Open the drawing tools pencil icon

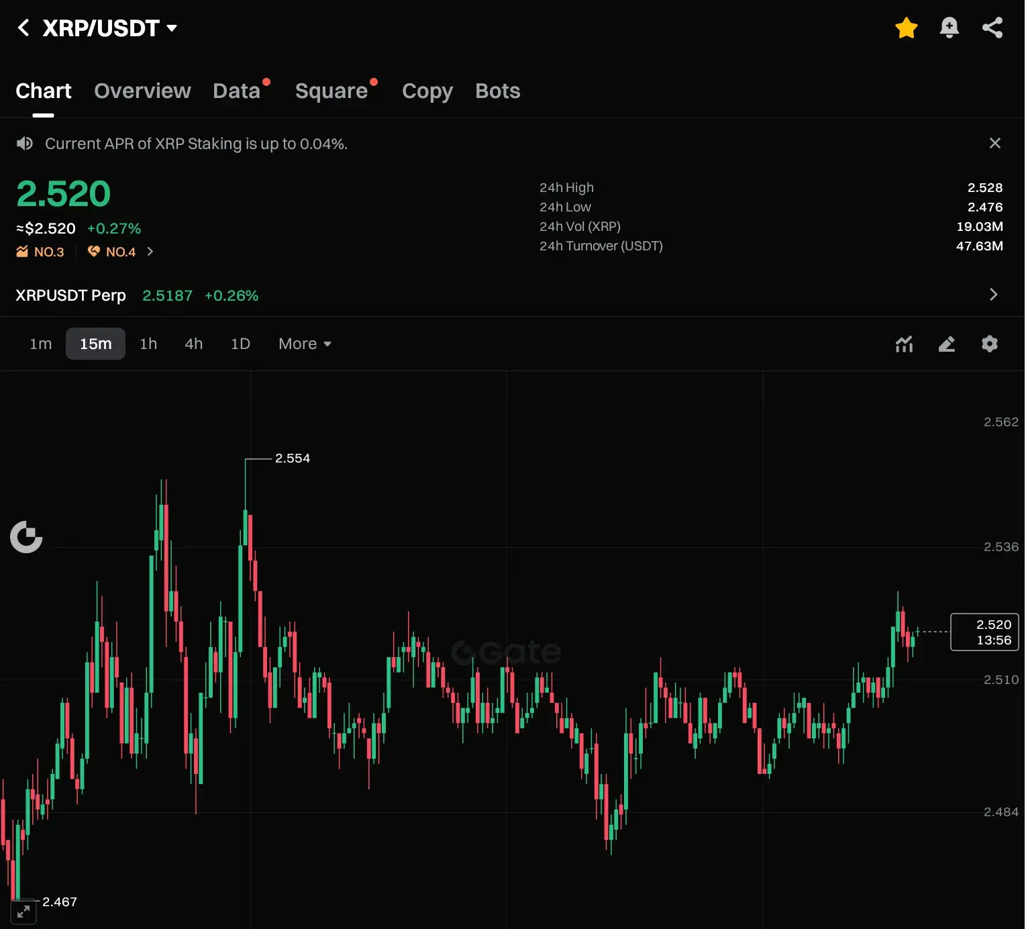947,344
